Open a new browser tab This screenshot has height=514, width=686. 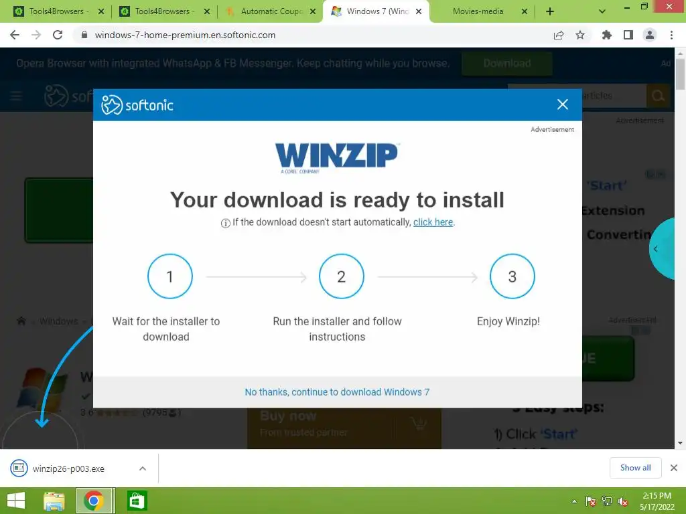(x=550, y=11)
